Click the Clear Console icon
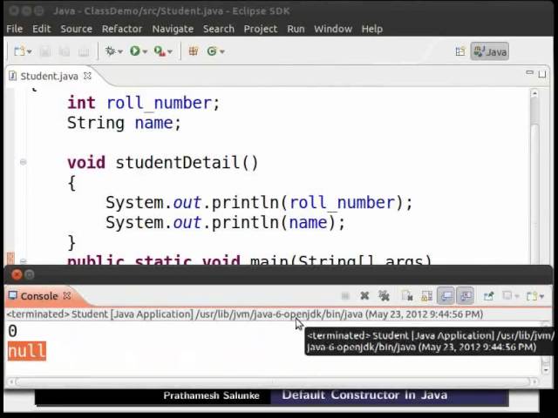 [x=407, y=296]
